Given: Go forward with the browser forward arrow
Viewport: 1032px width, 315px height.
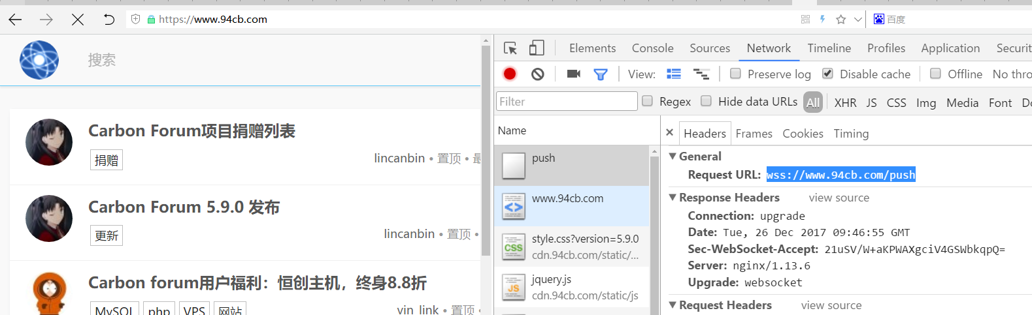Looking at the screenshot, I should click(x=46, y=20).
